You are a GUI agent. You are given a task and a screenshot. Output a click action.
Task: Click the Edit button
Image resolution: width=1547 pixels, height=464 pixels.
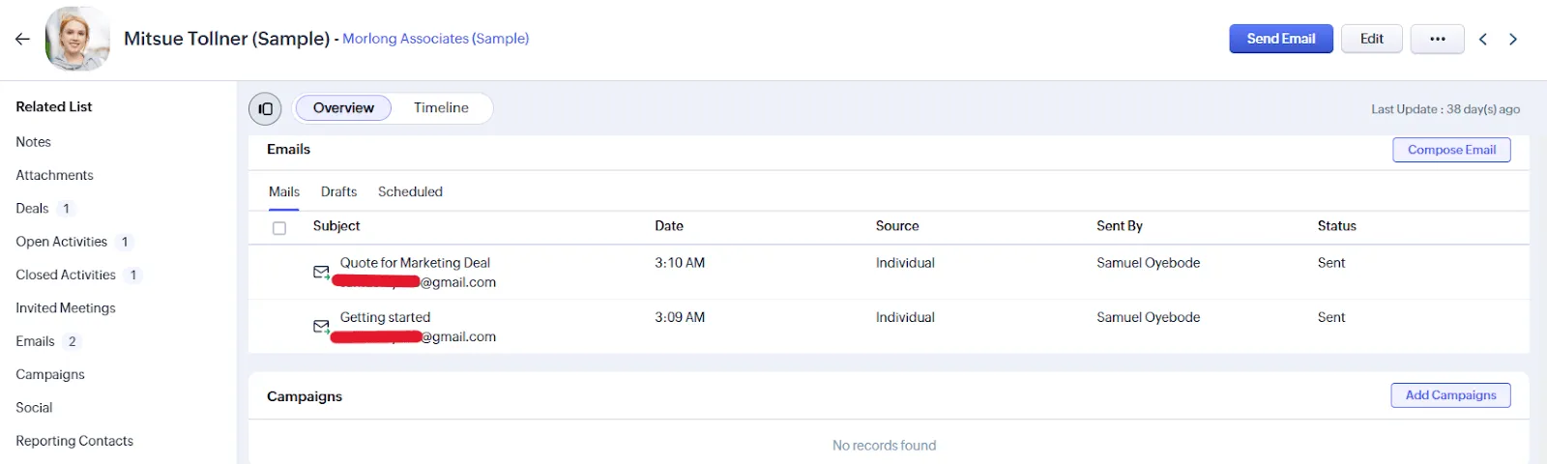tap(1371, 39)
